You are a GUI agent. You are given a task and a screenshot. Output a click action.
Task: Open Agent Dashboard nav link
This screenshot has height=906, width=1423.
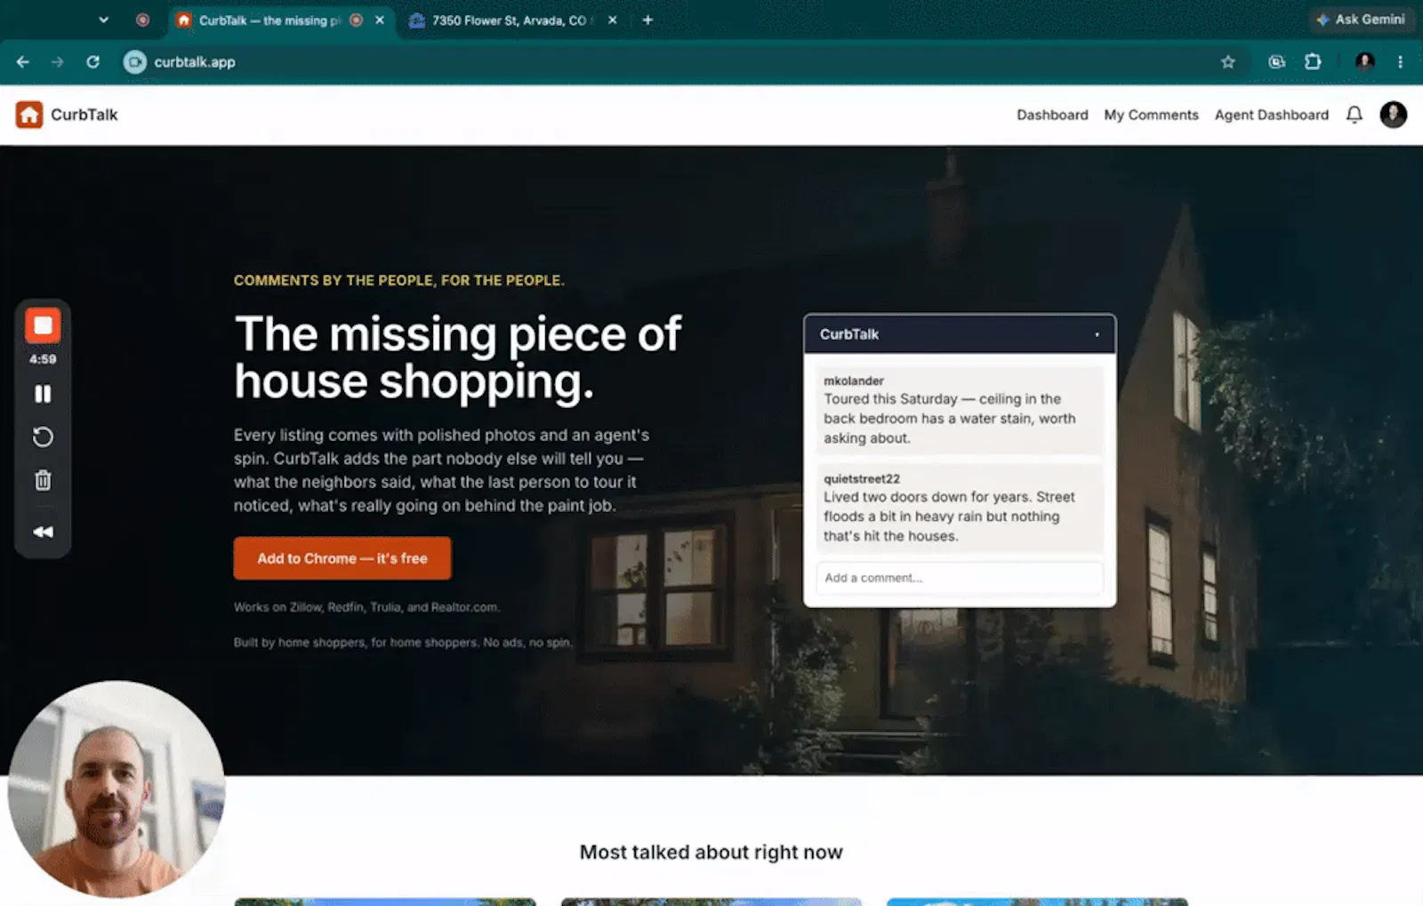tap(1271, 115)
